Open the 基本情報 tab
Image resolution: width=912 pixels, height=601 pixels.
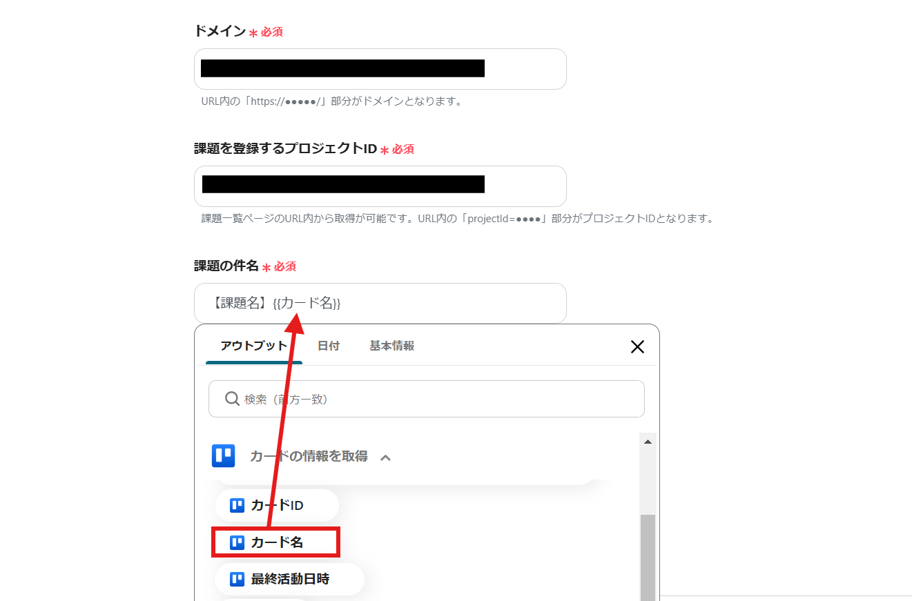391,346
